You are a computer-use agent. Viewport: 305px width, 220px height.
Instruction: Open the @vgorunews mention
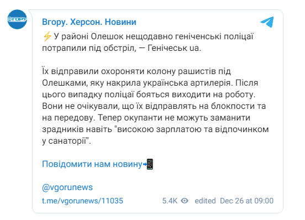pos(67,187)
